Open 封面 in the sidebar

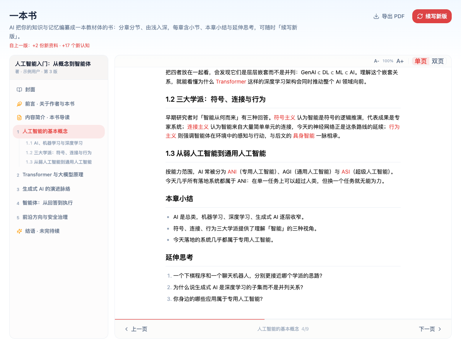(x=59, y=90)
